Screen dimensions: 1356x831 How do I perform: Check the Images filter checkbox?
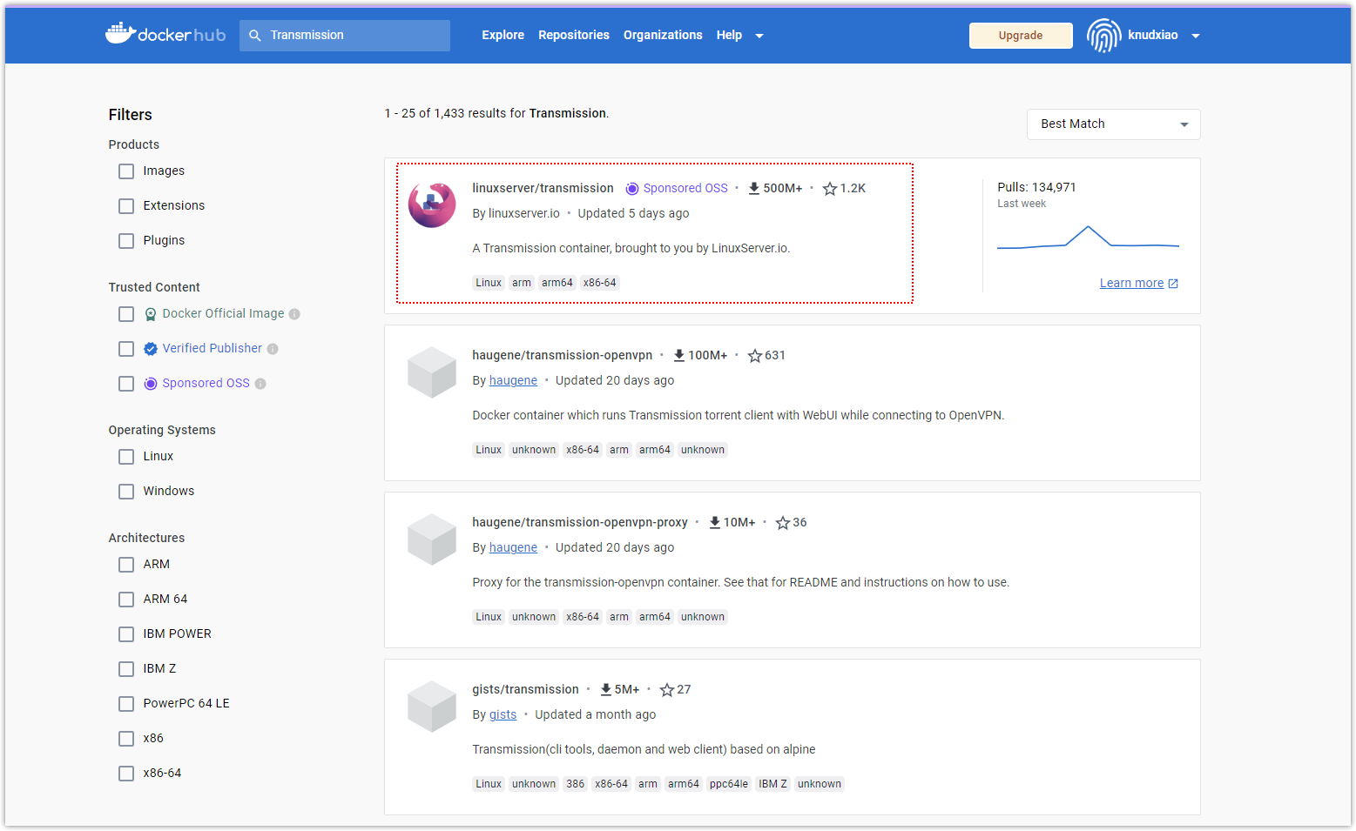(126, 171)
